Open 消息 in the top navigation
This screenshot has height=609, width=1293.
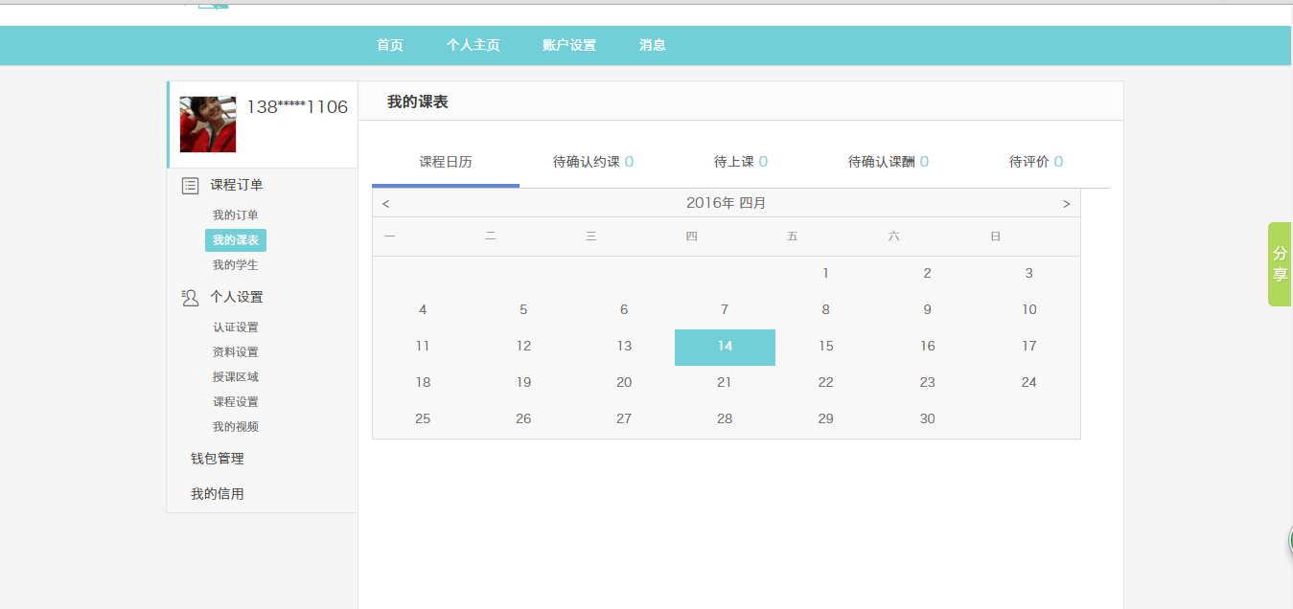653,45
